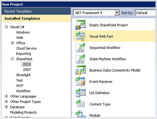Click the Sequential Workflow template icon
This screenshot has height=119, width=157.
click(80, 47)
